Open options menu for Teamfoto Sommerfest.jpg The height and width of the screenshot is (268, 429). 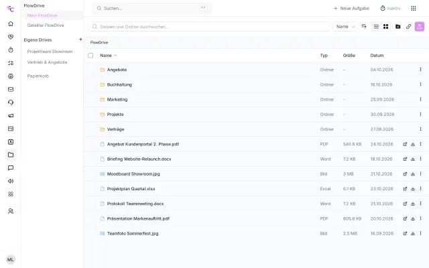(420, 233)
